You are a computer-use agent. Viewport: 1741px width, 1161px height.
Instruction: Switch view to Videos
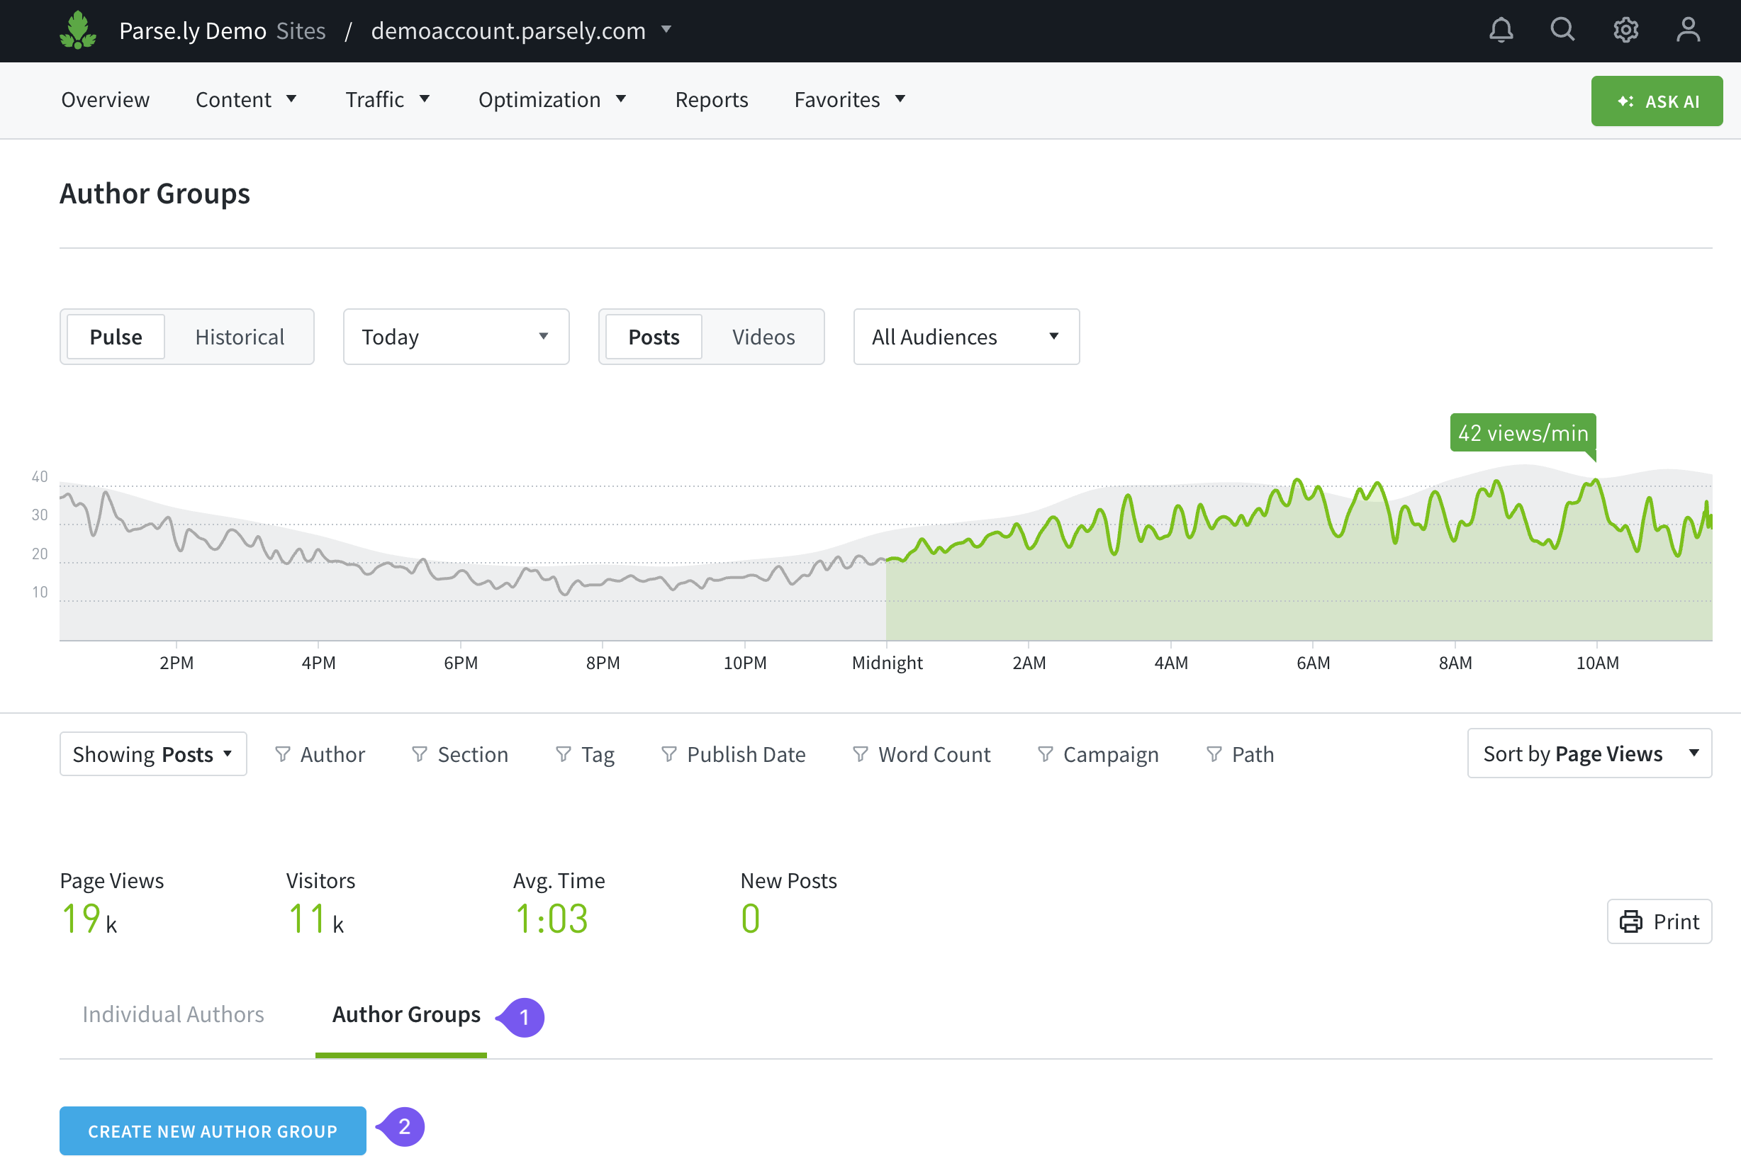coord(763,337)
